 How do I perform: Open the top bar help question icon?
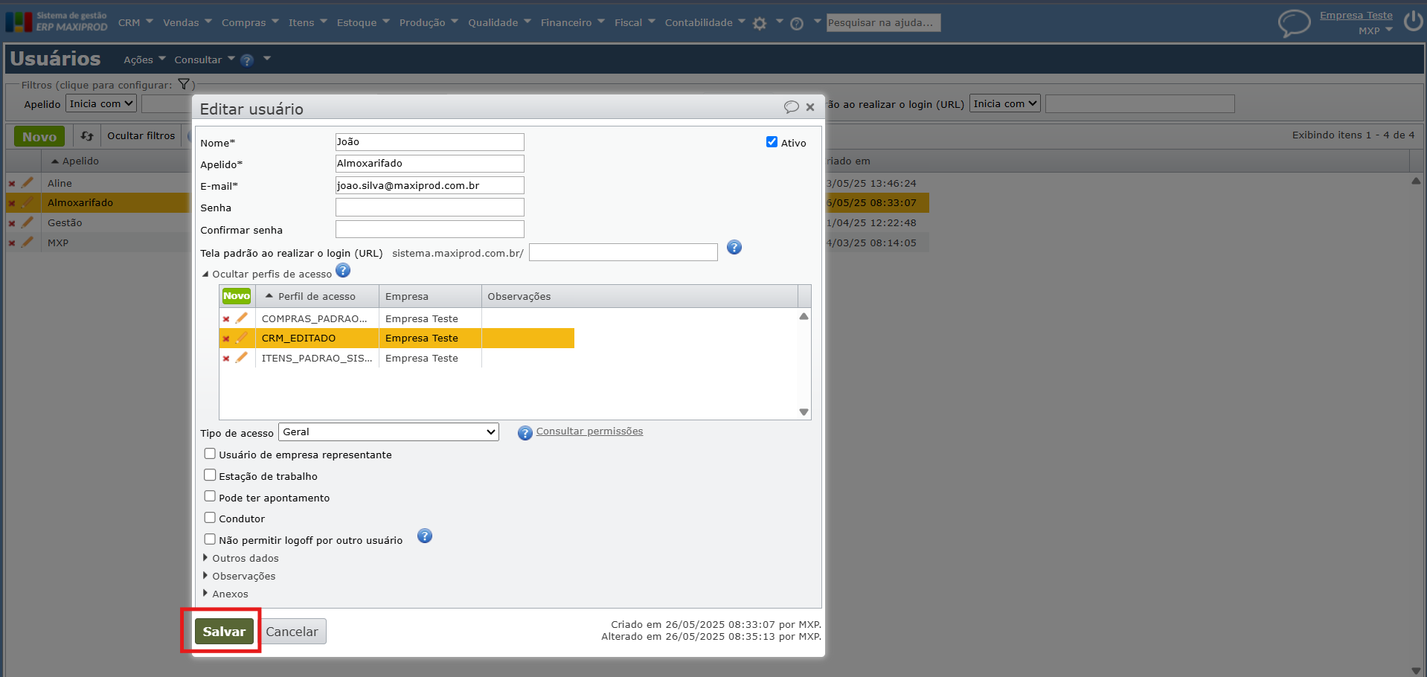(x=797, y=24)
